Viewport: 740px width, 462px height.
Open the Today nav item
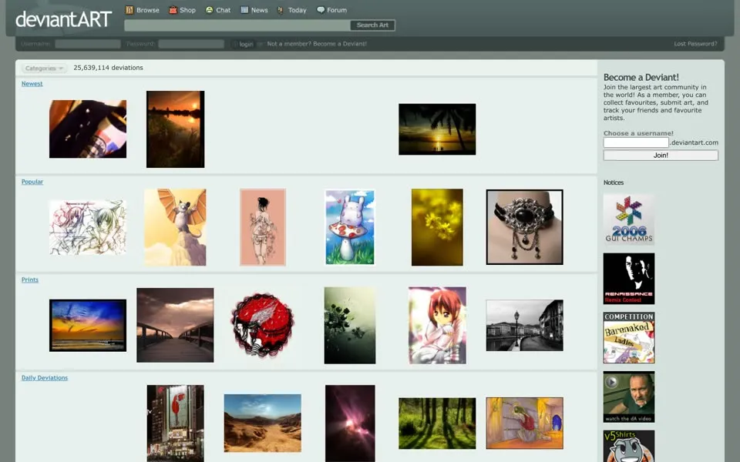(x=291, y=10)
